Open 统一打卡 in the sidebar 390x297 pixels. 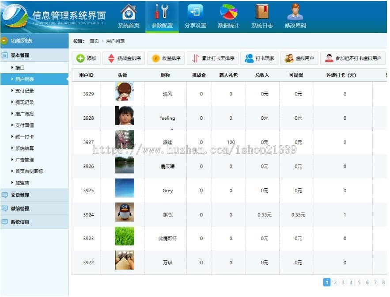pyautogui.click(x=24, y=137)
